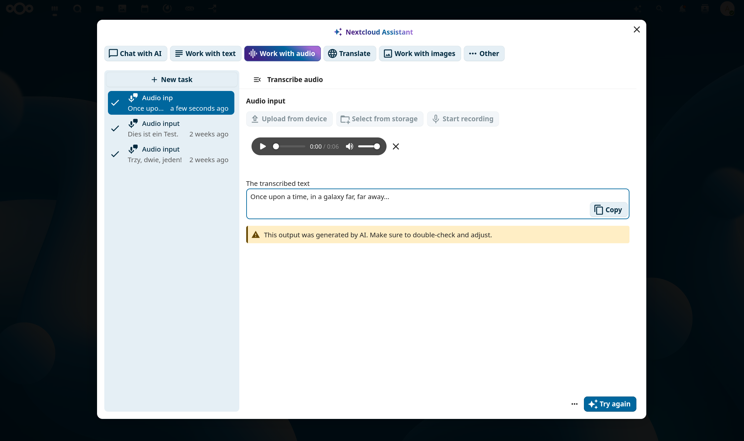
Task: Click the audio seek progress bar
Action: 290,146
